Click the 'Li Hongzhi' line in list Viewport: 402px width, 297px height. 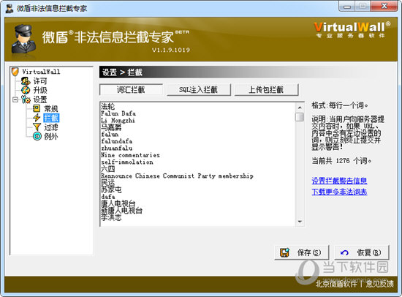pyautogui.click(x=118, y=121)
